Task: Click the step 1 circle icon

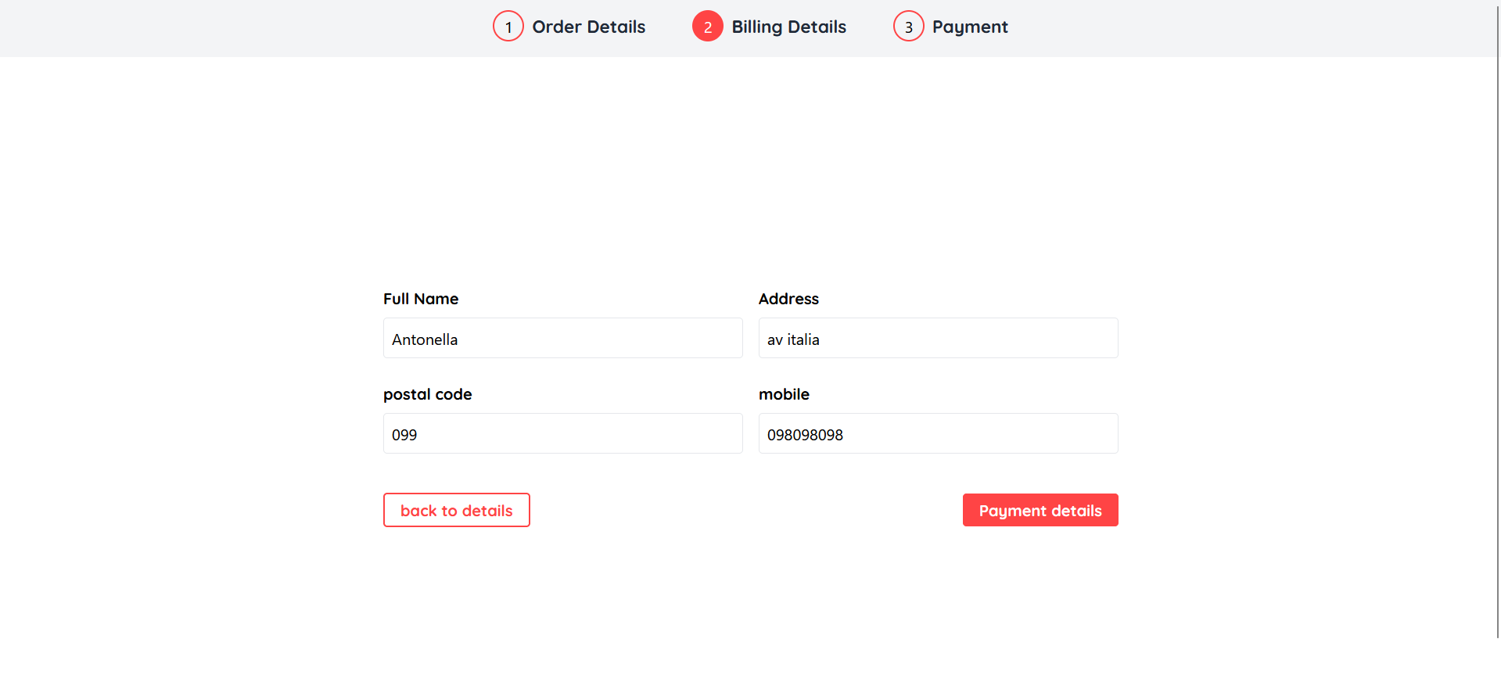Action: (x=508, y=27)
